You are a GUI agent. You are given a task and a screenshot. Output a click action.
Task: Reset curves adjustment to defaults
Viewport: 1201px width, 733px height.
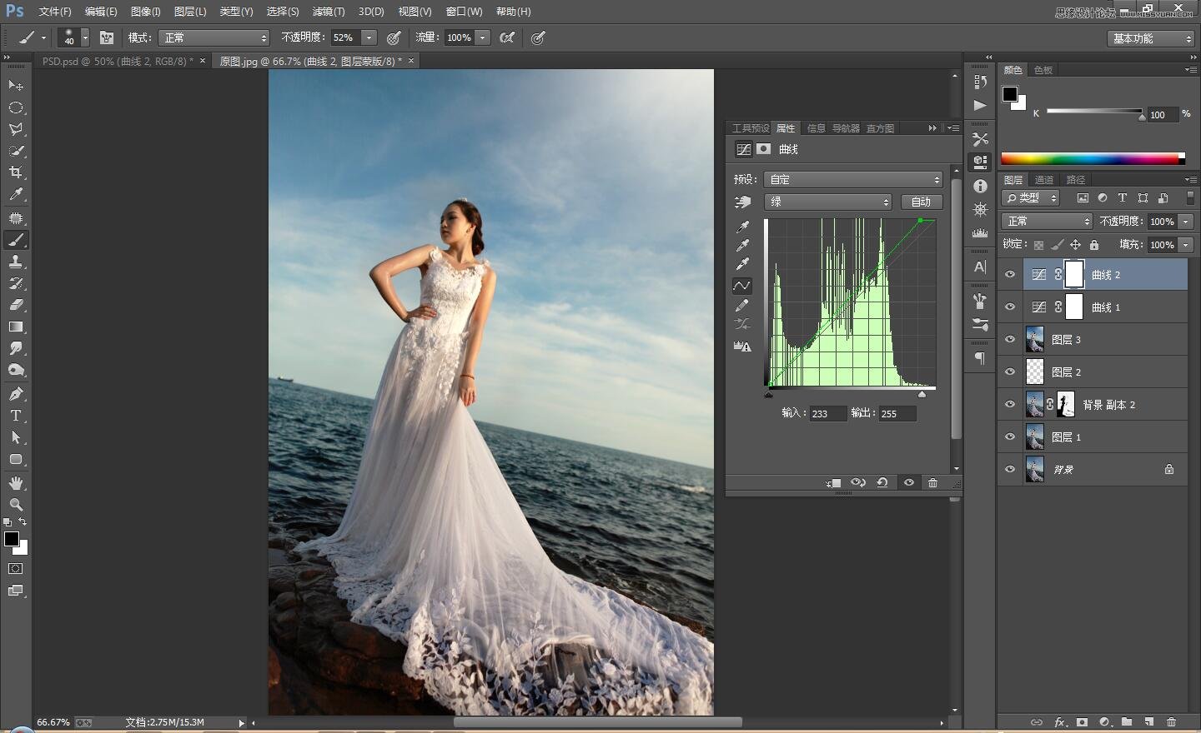pos(882,483)
